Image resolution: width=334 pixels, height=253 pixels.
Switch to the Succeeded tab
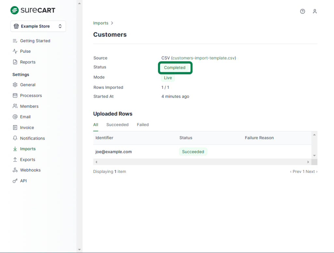117,125
